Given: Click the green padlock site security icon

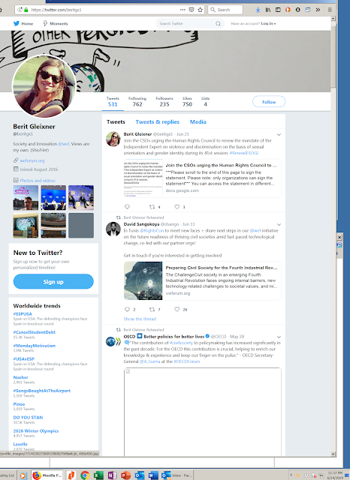Looking at the screenshot, I should click(x=26, y=10).
